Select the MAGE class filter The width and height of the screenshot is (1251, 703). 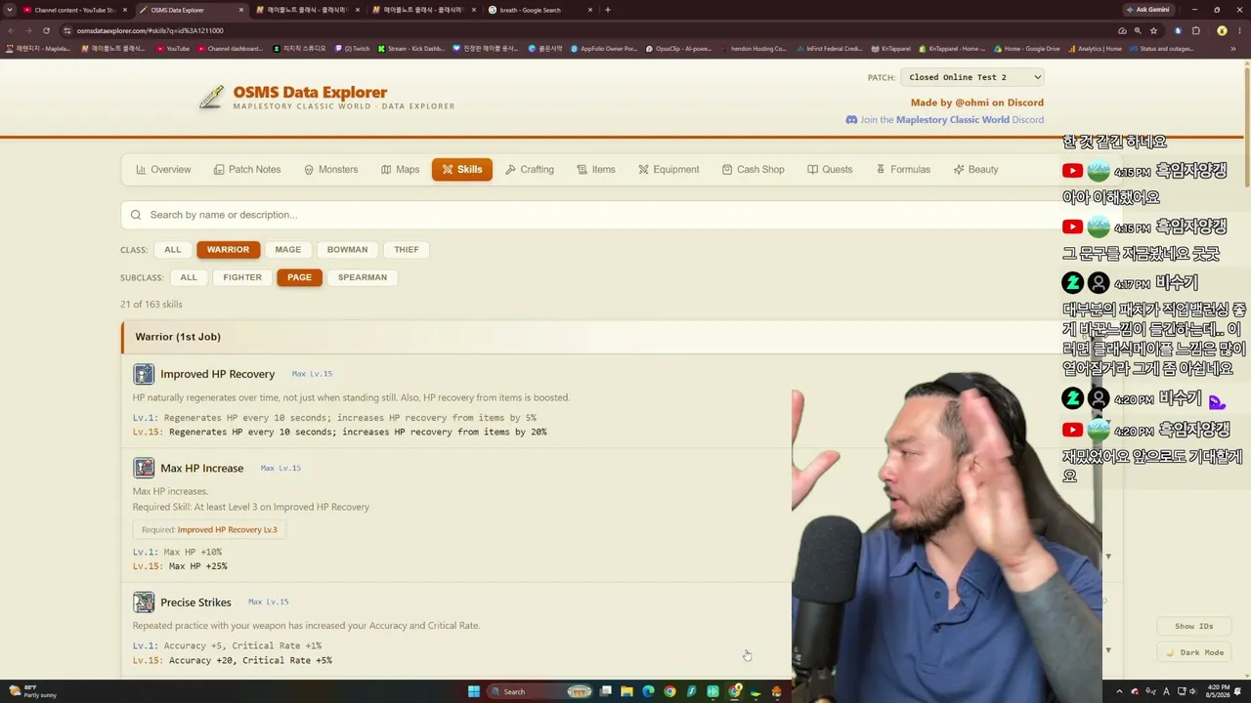click(x=288, y=250)
